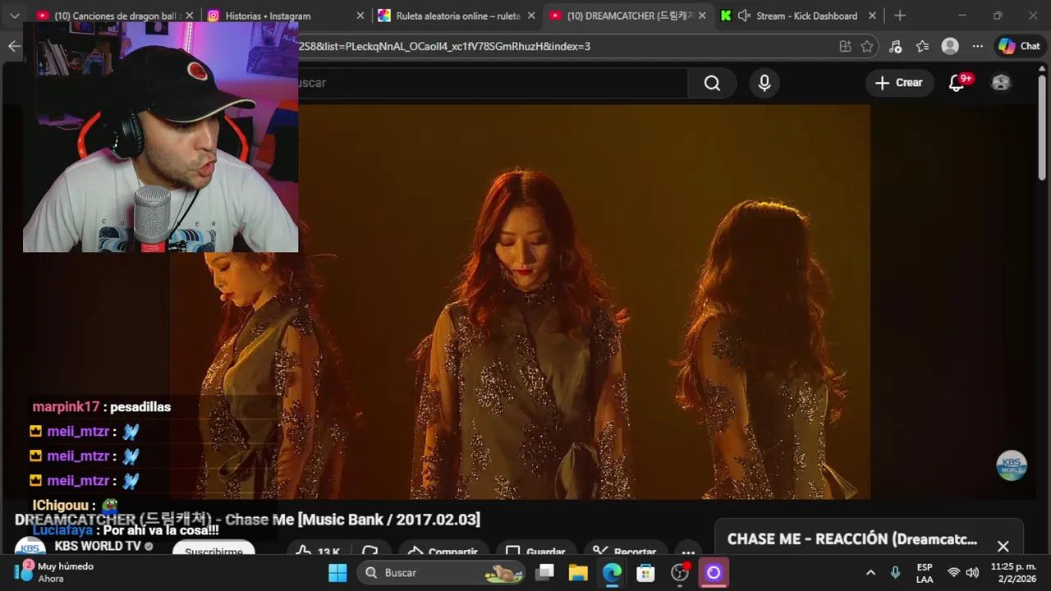Image resolution: width=1051 pixels, height=591 pixels.
Task: Go back with the browser back arrow
Action: click(14, 46)
